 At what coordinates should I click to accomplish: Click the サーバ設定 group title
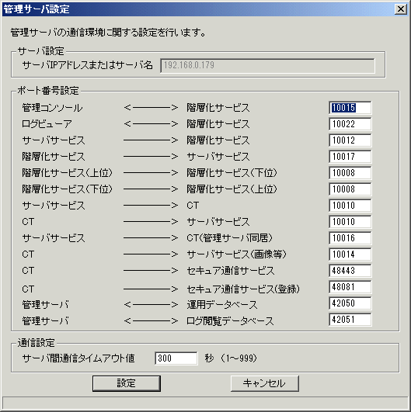pos(40,51)
